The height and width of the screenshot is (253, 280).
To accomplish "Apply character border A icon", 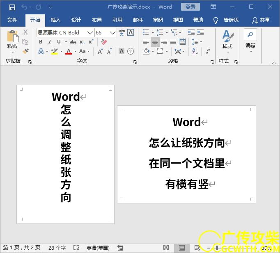I will (x=131, y=32).
